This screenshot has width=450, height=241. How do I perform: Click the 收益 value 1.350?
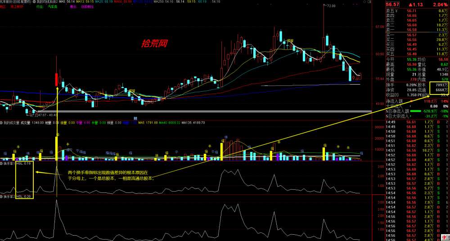pyautogui.click(x=411, y=95)
